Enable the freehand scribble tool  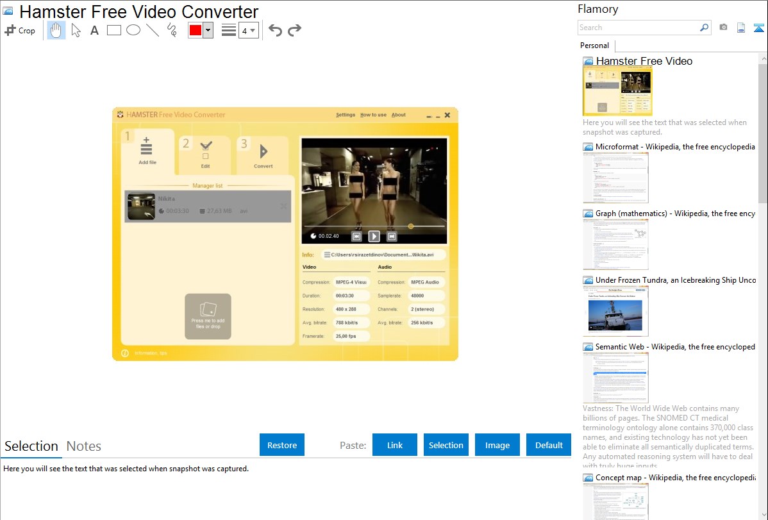[172, 30]
